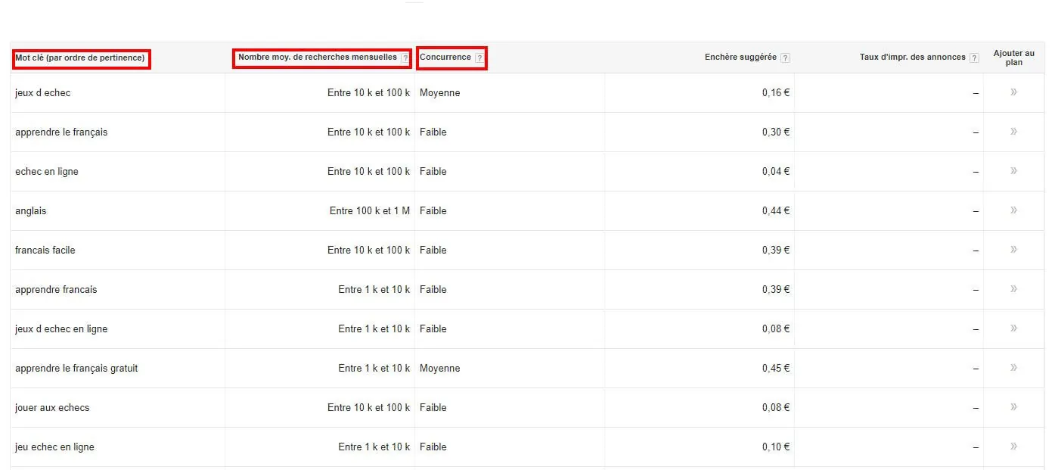Open help for Taux d'impr. des annonces
Screen dimensions: 1058x470
(x=974, y=58)
